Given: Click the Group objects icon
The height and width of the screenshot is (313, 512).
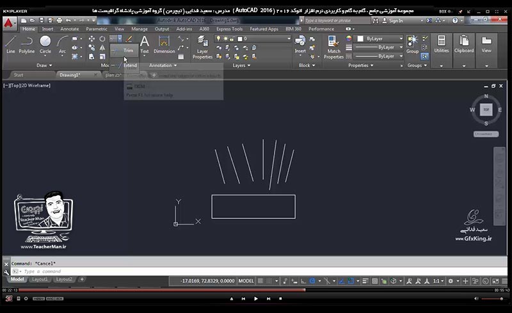Looking at the screenshot, I should coord(412,44).
